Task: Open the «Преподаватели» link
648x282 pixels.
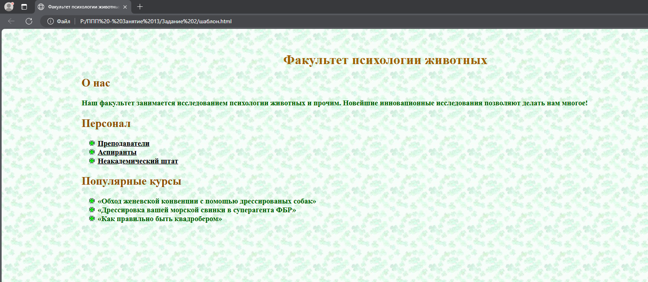Action: pos(123,143)
